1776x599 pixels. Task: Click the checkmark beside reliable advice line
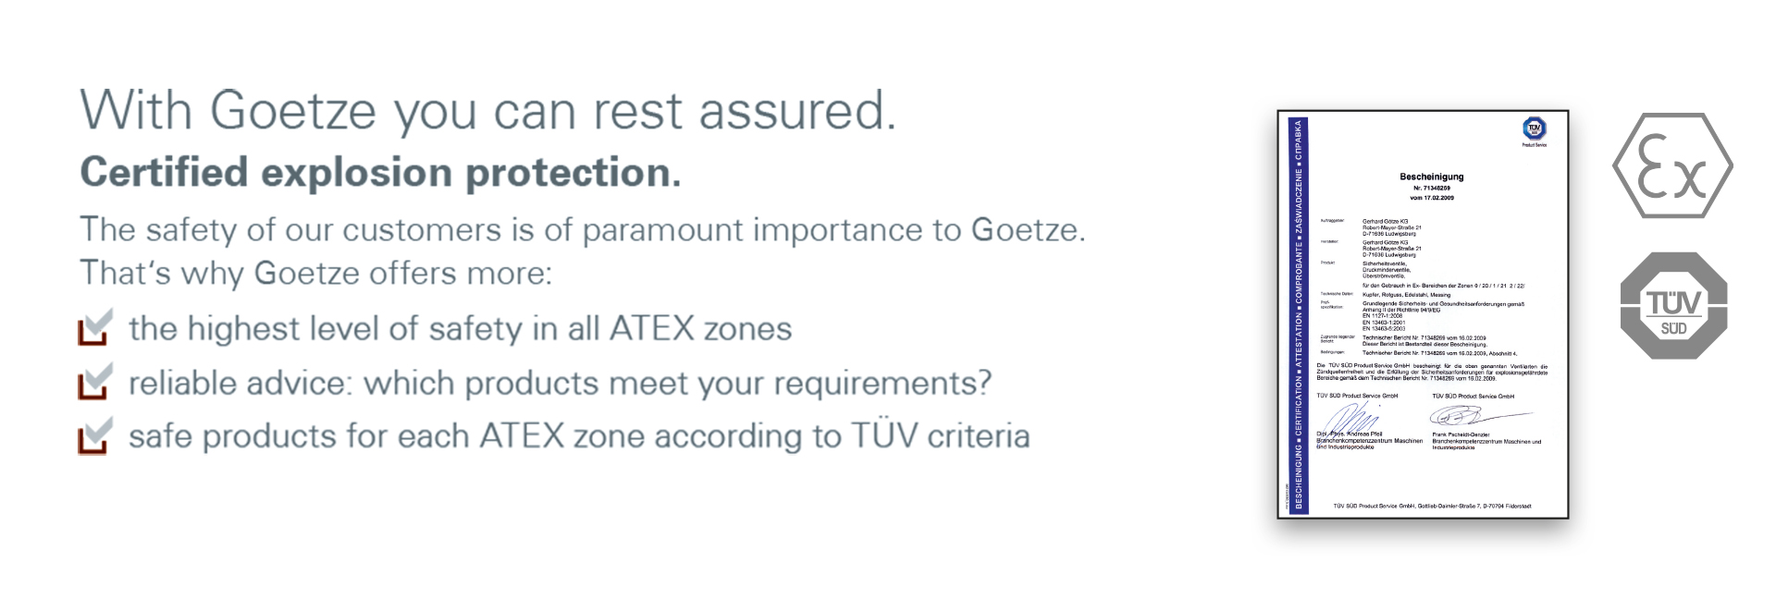point(95,381)
